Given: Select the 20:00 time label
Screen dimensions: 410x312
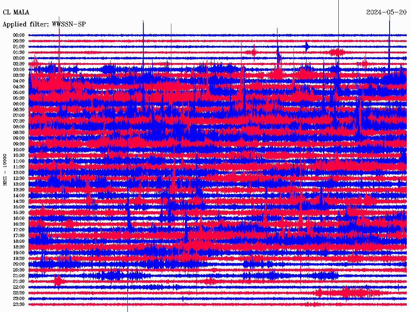Looking at the screenshot, I should [19, 264].
